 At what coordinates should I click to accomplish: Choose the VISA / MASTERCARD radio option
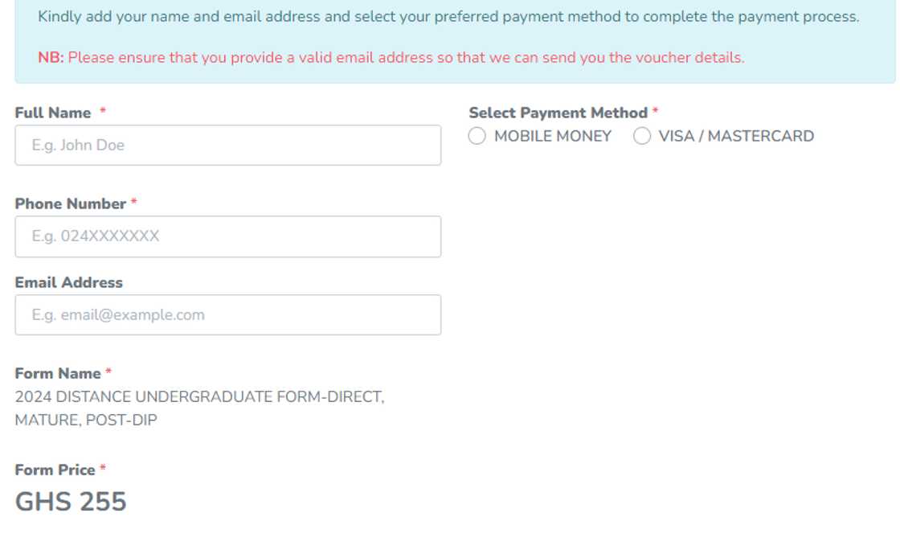coord(642,137)
